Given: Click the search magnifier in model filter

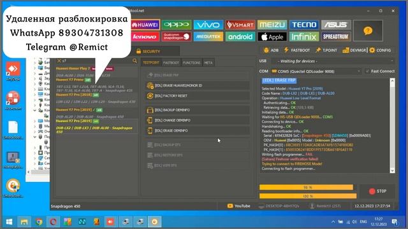Looking at the screenshot, I should (x=135, y=61).
